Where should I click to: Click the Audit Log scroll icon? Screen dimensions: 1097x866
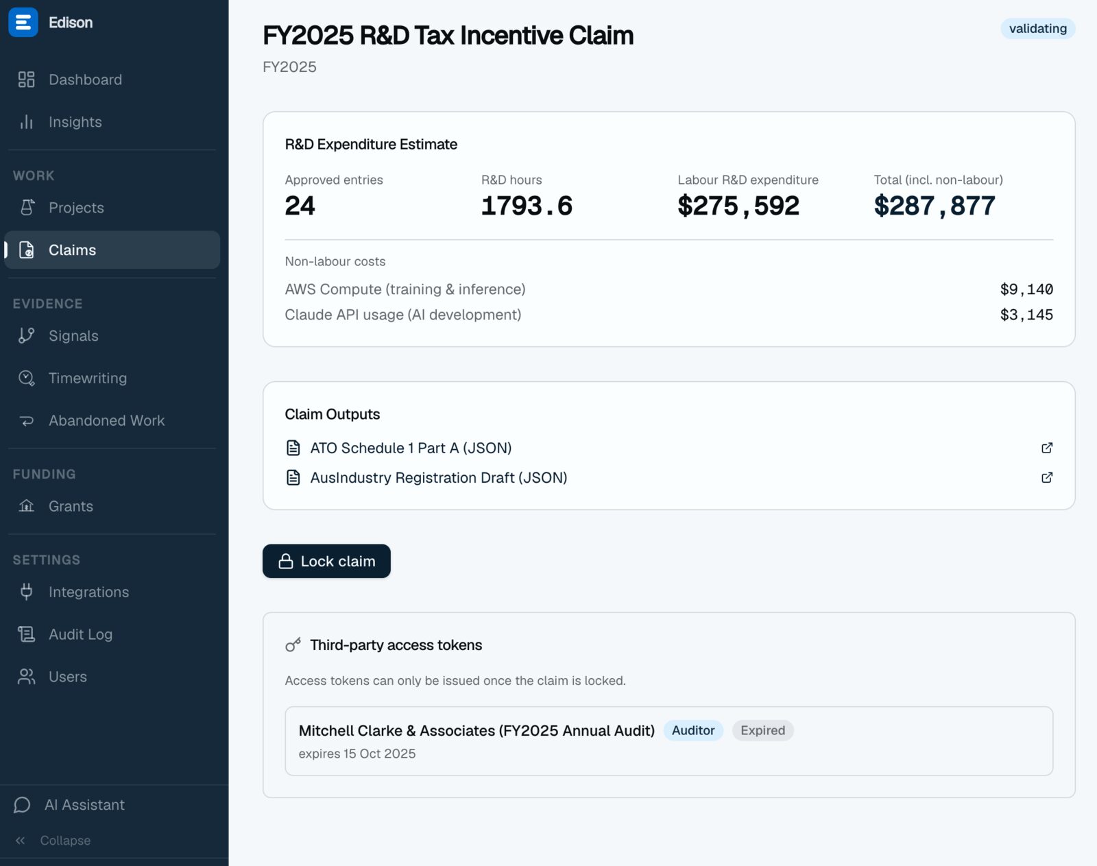click(26, 634)
